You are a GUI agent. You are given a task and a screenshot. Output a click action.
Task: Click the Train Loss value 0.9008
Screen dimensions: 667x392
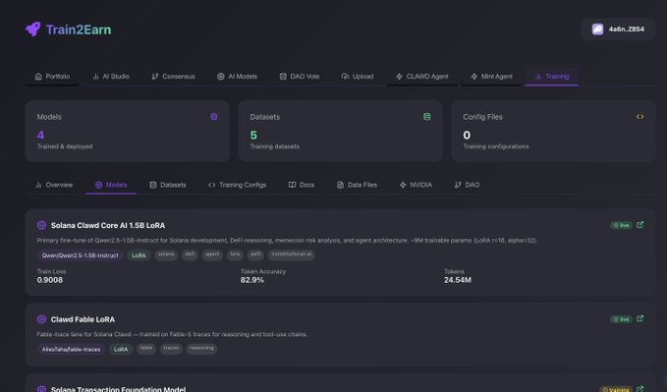(50, 280)
